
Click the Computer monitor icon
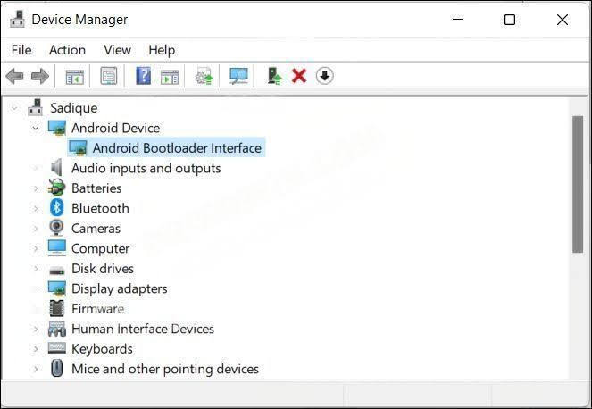click(x=57, y=248)
